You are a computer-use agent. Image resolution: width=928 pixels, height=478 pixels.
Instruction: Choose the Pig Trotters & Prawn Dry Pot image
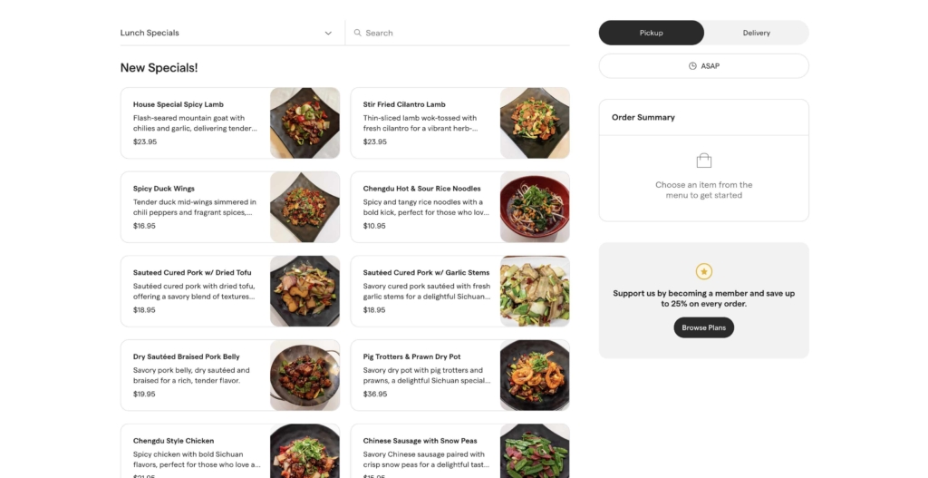coord(535,376)
